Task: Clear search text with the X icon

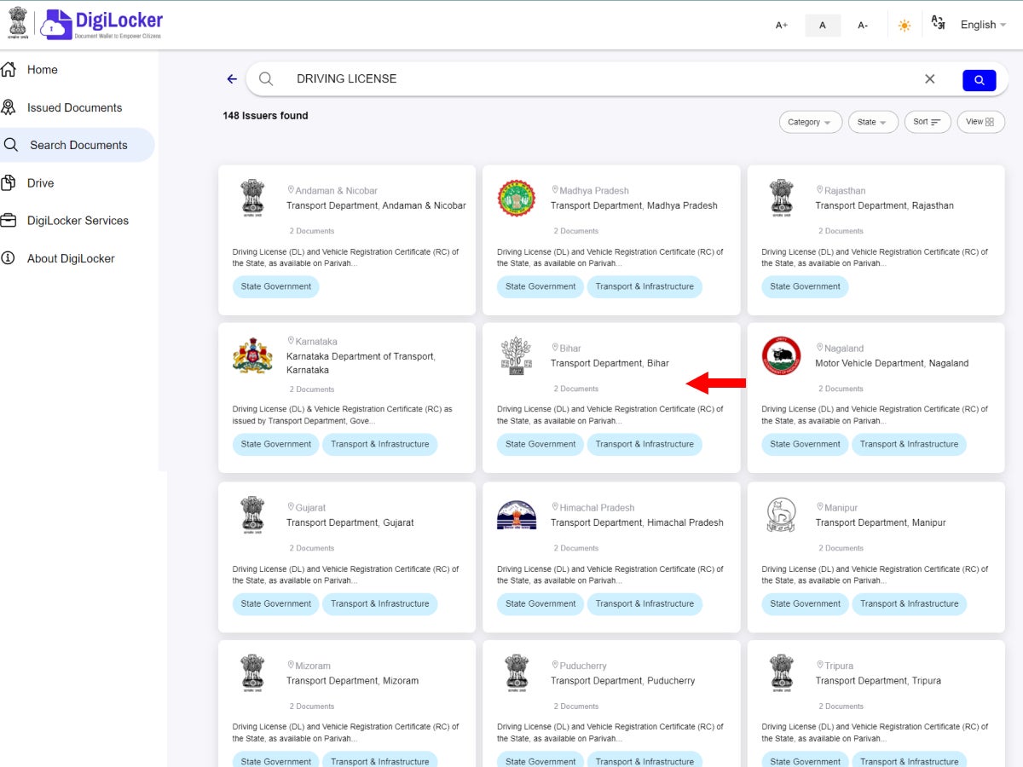Action: click(x=929, y=79)
